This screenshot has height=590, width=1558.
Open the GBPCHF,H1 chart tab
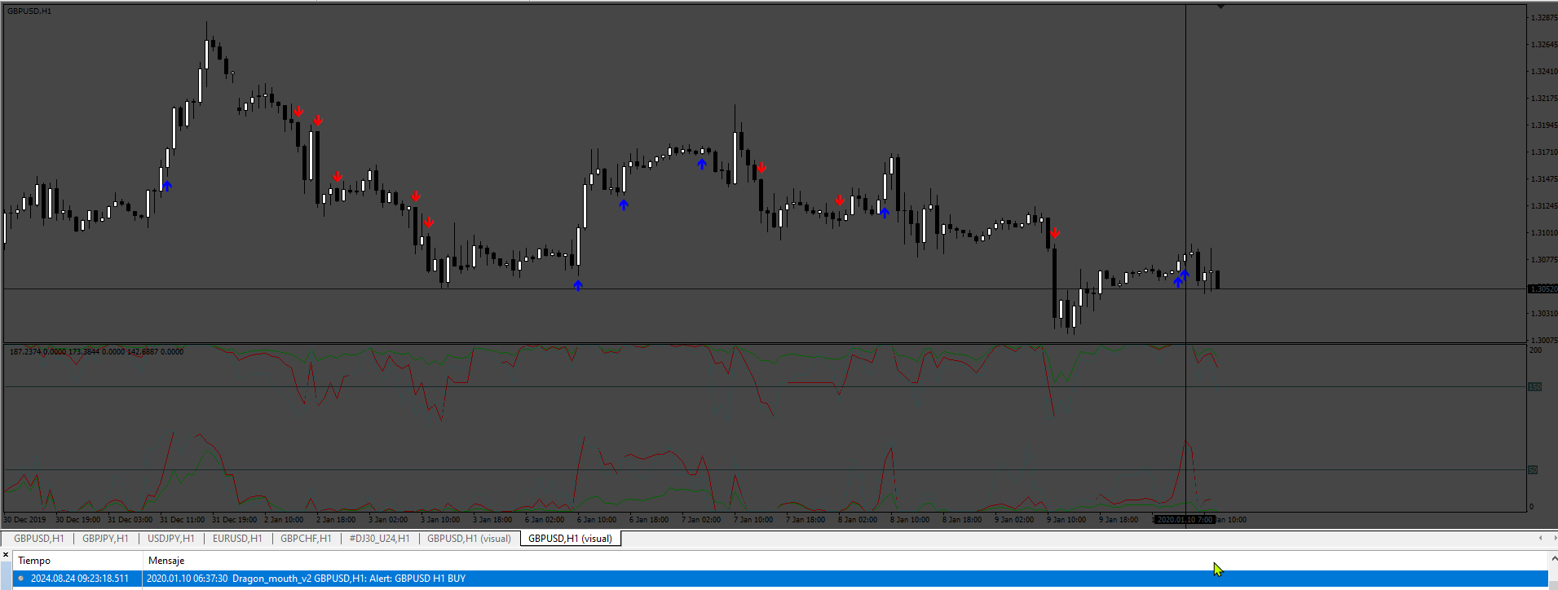click(x=306, y=539)
